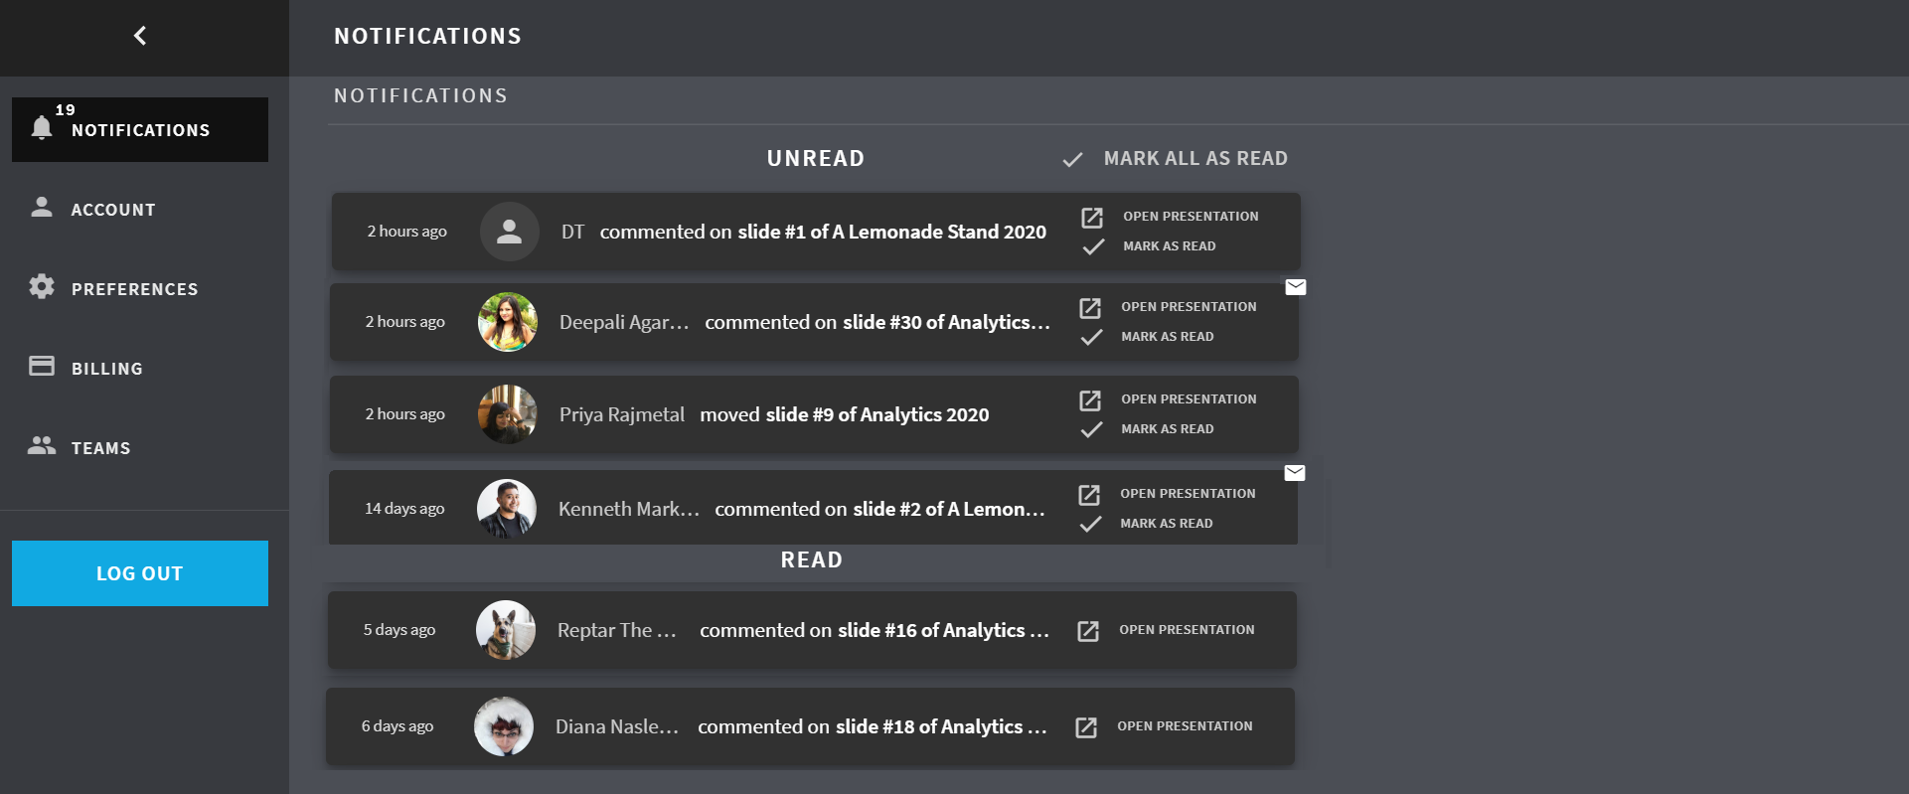The image size is (1909, 794).
Task: Click Priya Rajmetal's profile photo
Action: (508, 414)
